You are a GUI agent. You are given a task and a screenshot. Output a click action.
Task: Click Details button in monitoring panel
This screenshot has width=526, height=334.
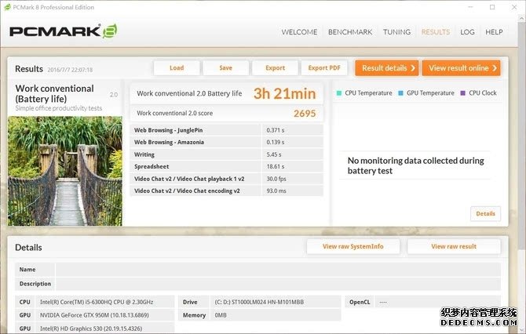tap(485, 213)
